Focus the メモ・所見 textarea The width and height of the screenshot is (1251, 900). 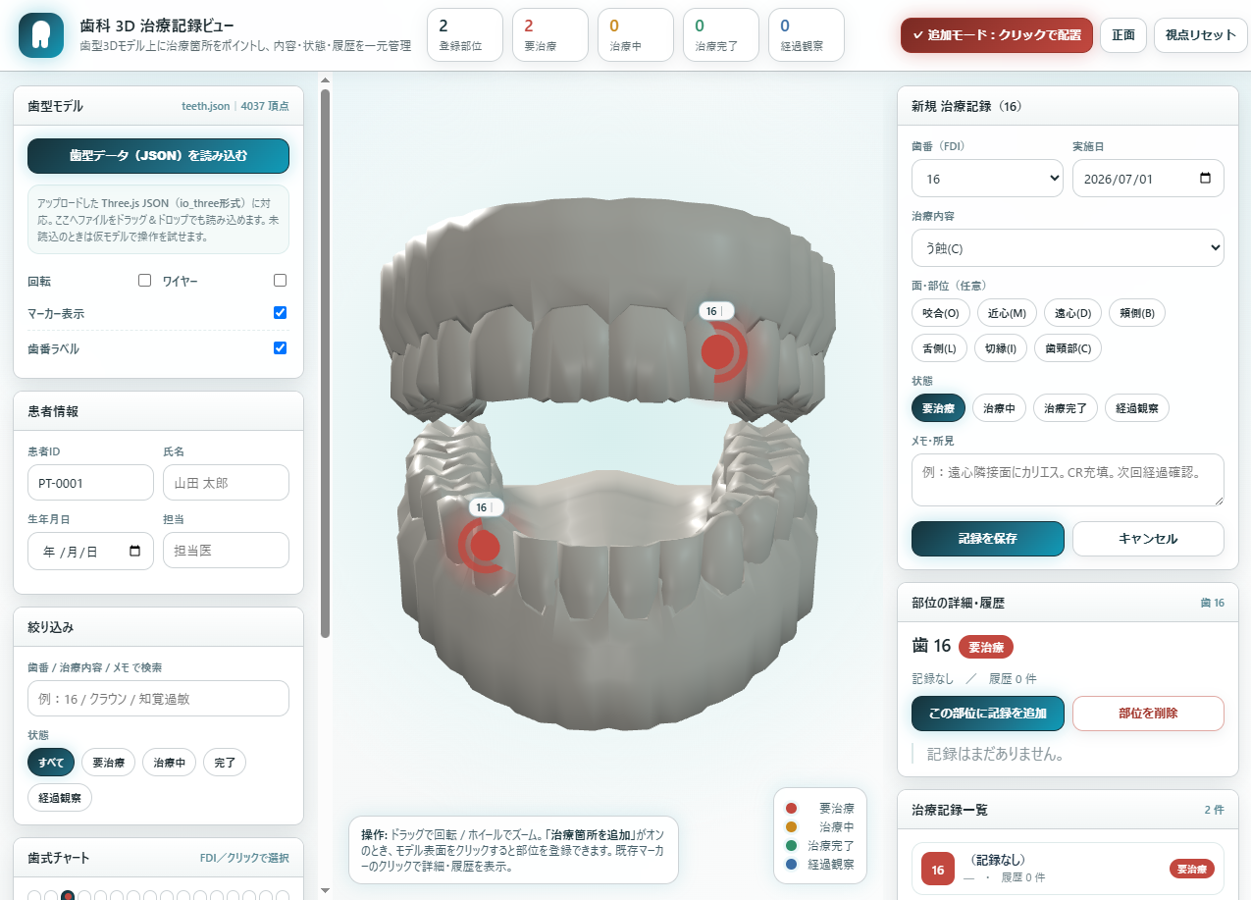click(1068, 480)
